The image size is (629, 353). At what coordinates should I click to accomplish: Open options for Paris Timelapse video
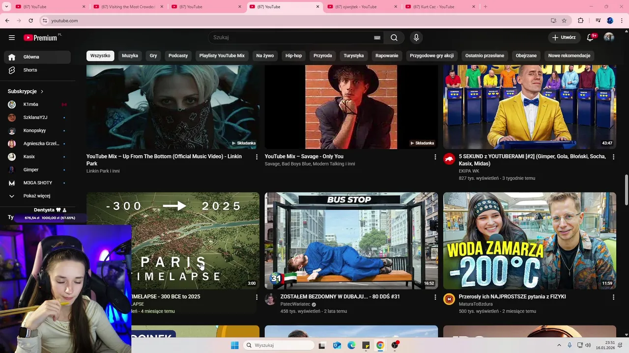click(x=257, y=297)
